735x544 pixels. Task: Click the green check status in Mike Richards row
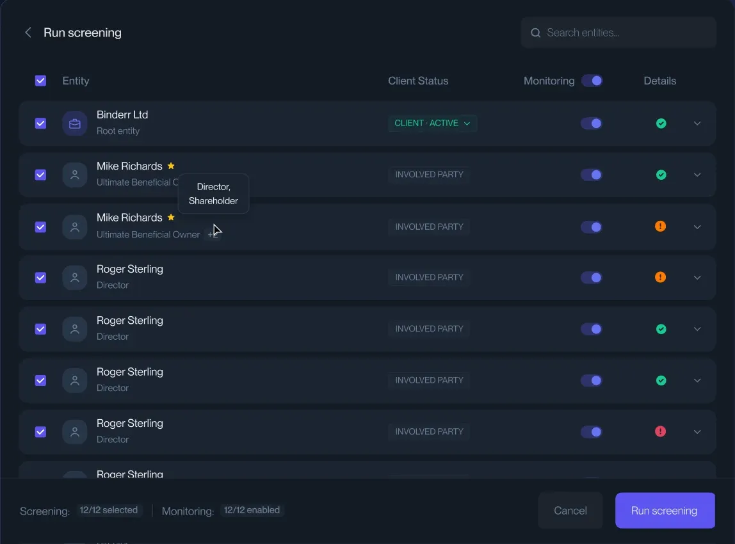pyautogui.click(x=661, y=175)
